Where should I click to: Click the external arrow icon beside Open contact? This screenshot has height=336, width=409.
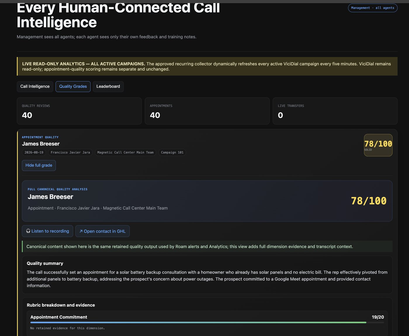coord(81,231)
